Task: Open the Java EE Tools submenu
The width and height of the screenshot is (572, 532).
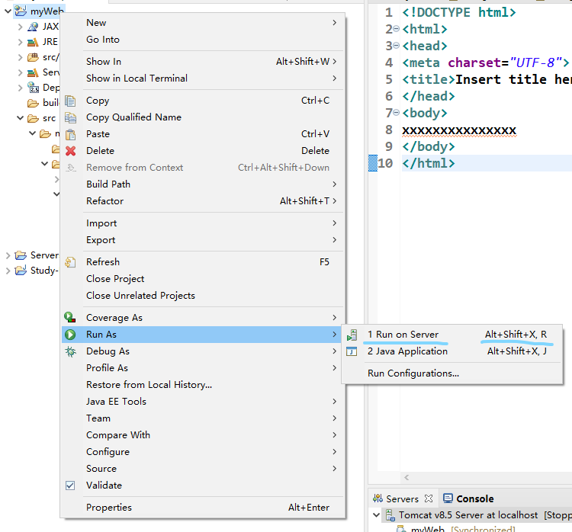Action: 203,402
